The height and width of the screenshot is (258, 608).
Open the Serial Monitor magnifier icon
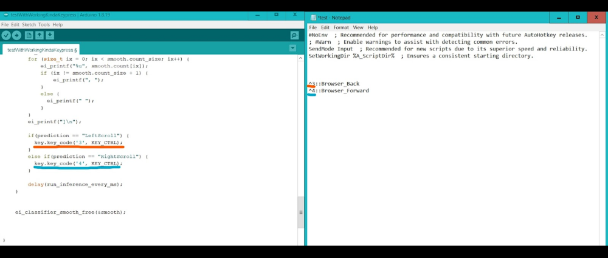(294, 36)
